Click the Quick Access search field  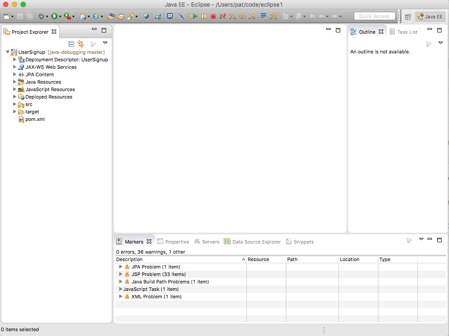[x=374, y=16]
